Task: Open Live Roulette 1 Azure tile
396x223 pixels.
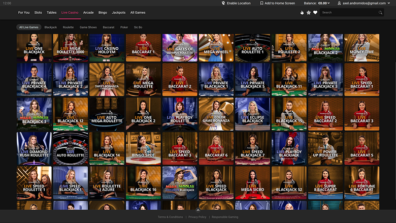Action: [107, 182]
